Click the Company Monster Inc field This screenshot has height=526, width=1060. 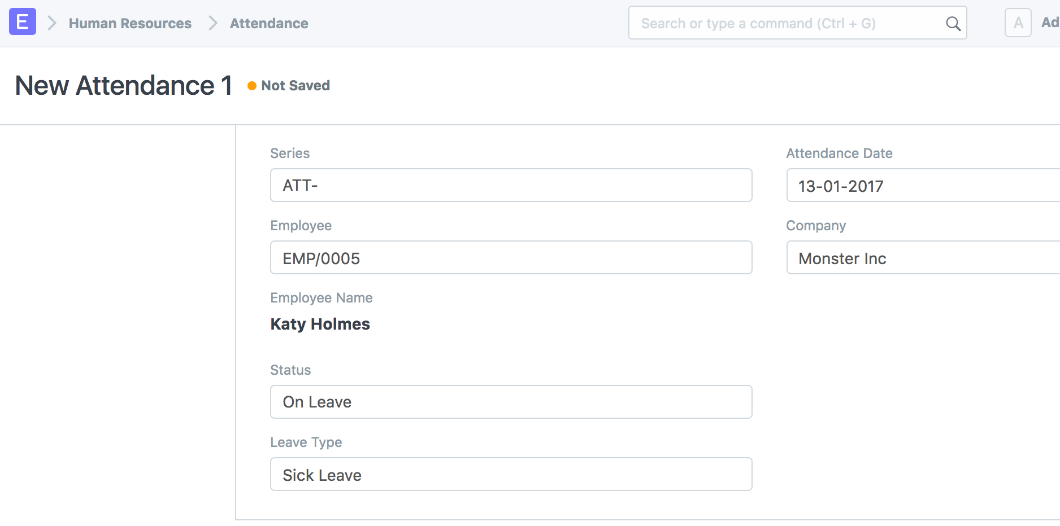click(923, 257)
